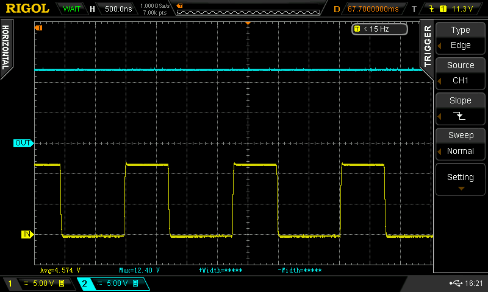
Task: Click the frequency counter < 15 Hz box
Action: click(x=379, y=29)
